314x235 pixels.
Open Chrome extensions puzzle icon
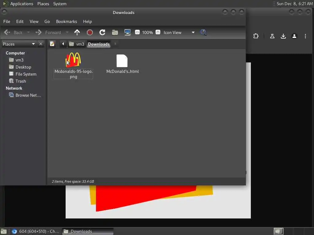(256, 36)
